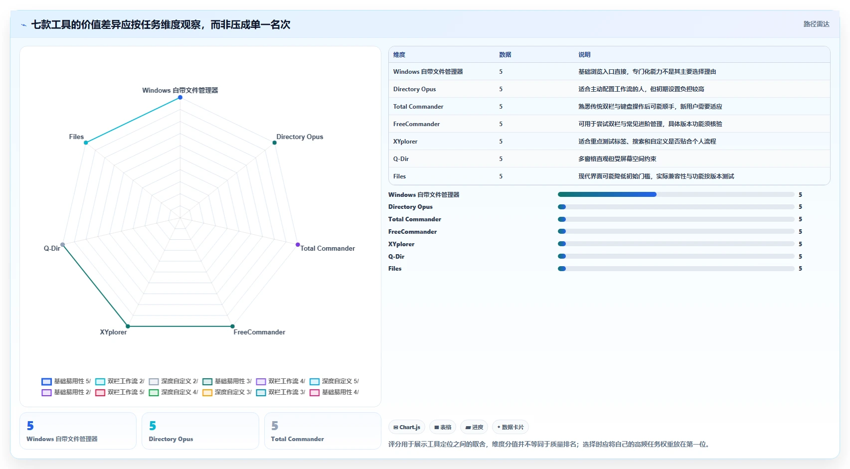
Task: Click the Q-Dir label in progress list
Action: coord(396,257)
